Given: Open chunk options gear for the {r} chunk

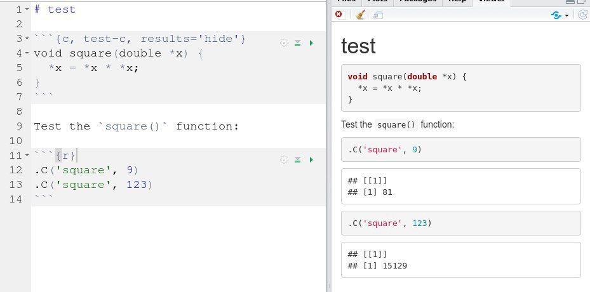Looking at the screenshot, I should pos(284,160).
